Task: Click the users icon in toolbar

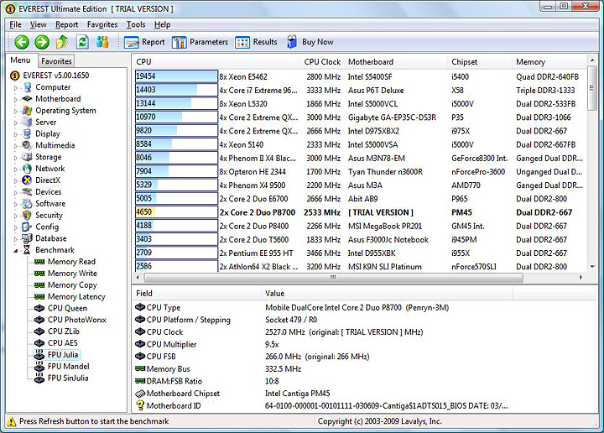Action: tap(102, 42)
